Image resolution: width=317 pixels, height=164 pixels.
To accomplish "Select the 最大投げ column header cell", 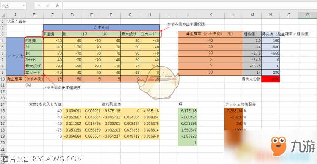I will point(130,34).
